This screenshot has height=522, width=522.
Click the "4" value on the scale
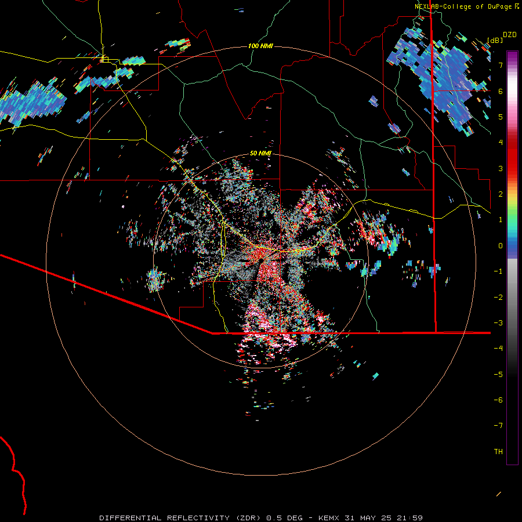pos(501,143)
